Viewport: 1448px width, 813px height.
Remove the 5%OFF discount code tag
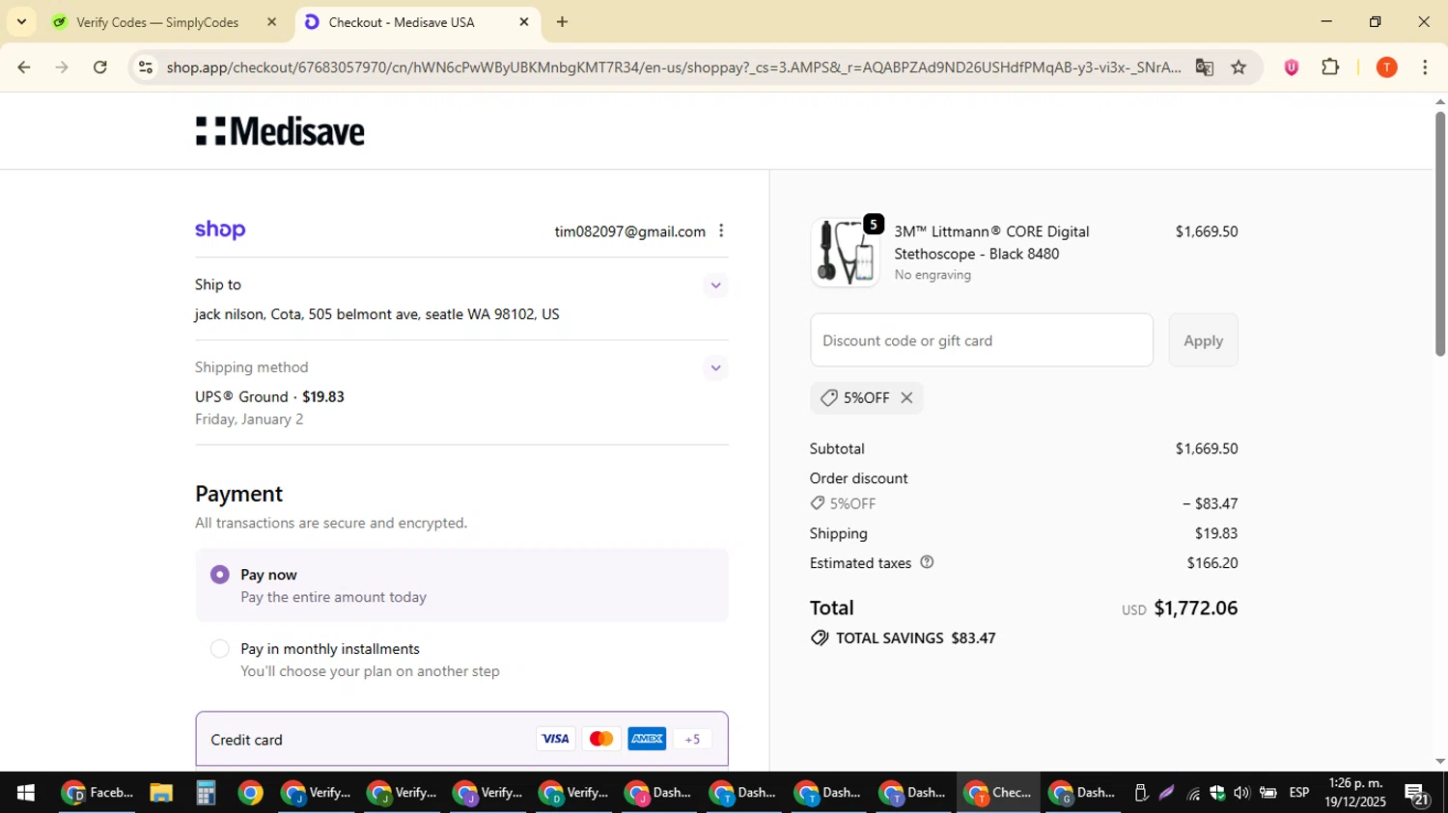tap(906, 397)
